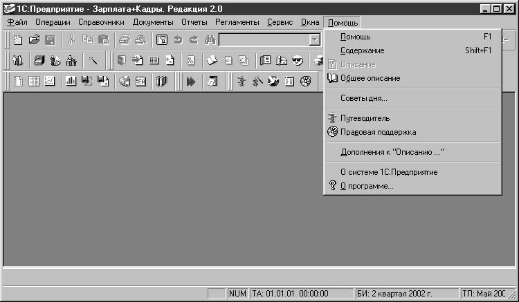Select Содержание from the help menu
This screenshot has width=519, height=302.
(362, 50)
